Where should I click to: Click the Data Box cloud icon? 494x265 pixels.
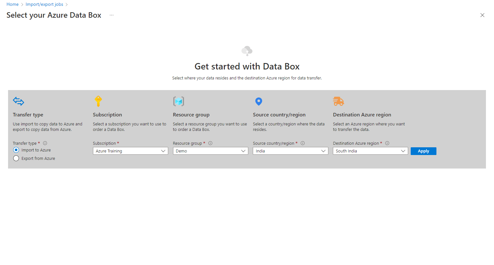[247, 51]
